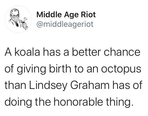Click the word "giving" in the tweet
This screenshot has height=116, width=148.
(31, 69)
